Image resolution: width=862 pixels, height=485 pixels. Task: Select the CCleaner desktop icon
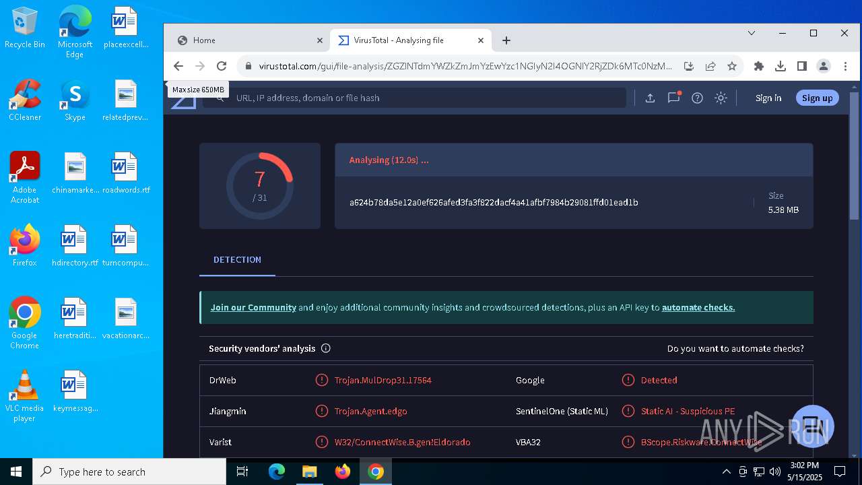pos(25,100)
